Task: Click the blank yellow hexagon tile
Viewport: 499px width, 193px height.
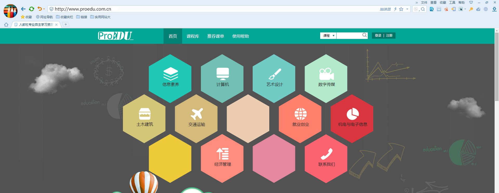Action: coord(170,158)
